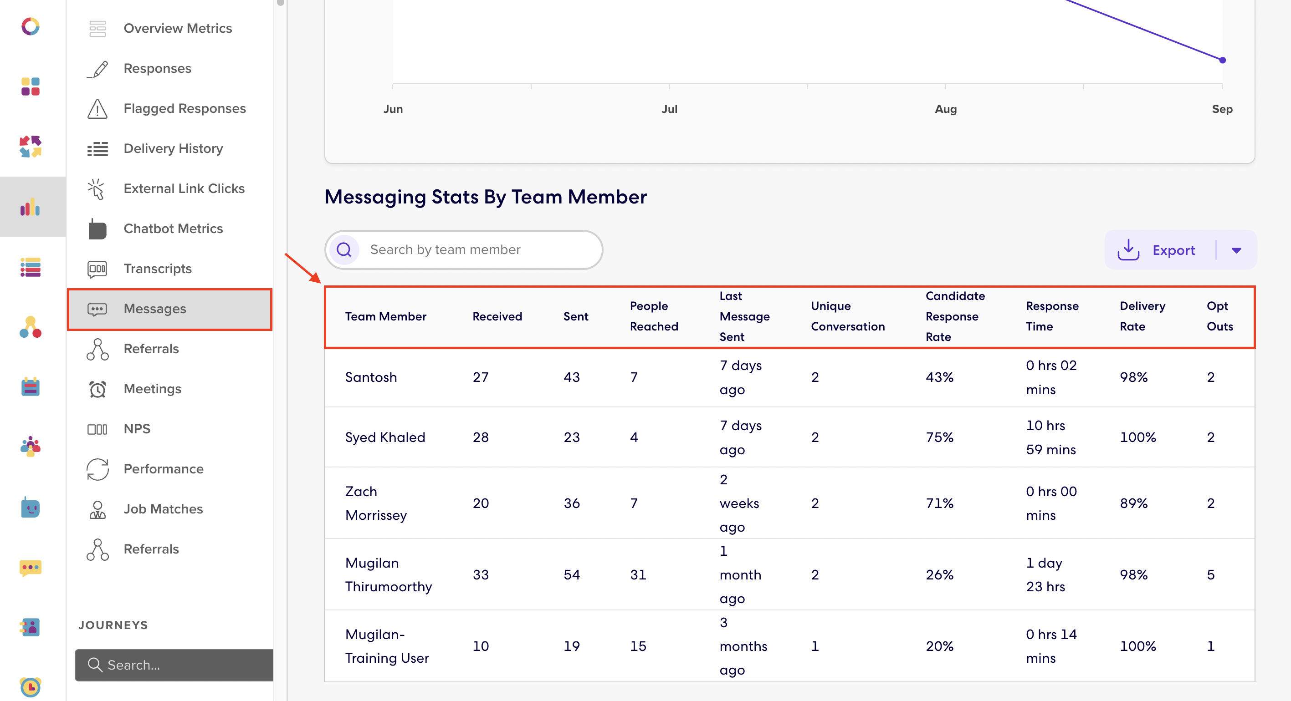The height and width of the screenshot is (701, 1291).
Task: Click Syed Khaled's name in table
Action: click(x=385, y=437)
